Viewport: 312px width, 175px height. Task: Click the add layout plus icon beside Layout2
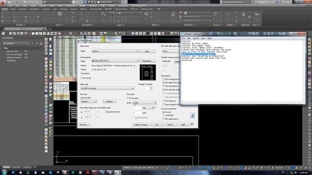(x=35, y=167)
